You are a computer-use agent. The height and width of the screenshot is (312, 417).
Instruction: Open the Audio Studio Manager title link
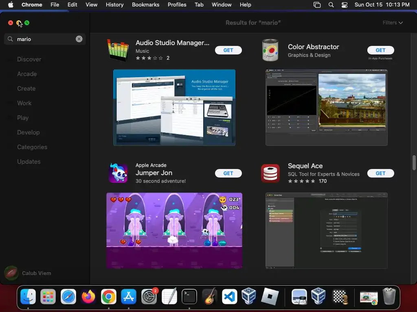click(x=172, y=43)
